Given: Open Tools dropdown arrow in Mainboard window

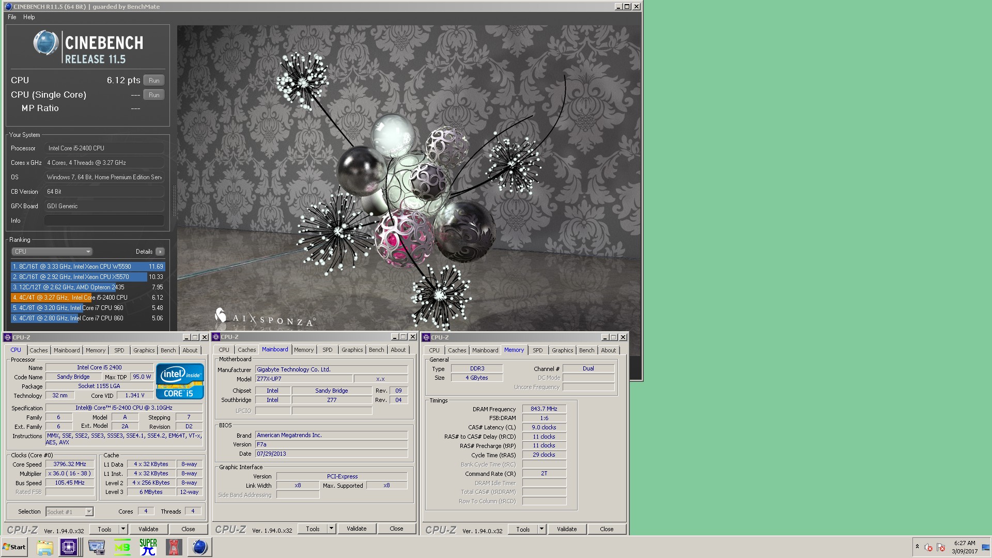Looking at the screenshot, I should [332, 529].
